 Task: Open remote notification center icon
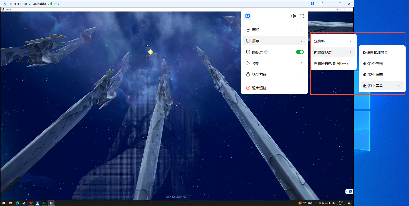tap(349, 203)
